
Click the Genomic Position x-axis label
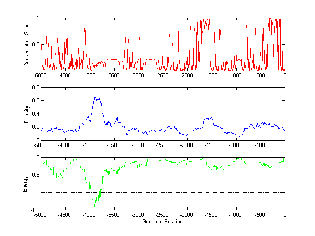tap(162, 221)
